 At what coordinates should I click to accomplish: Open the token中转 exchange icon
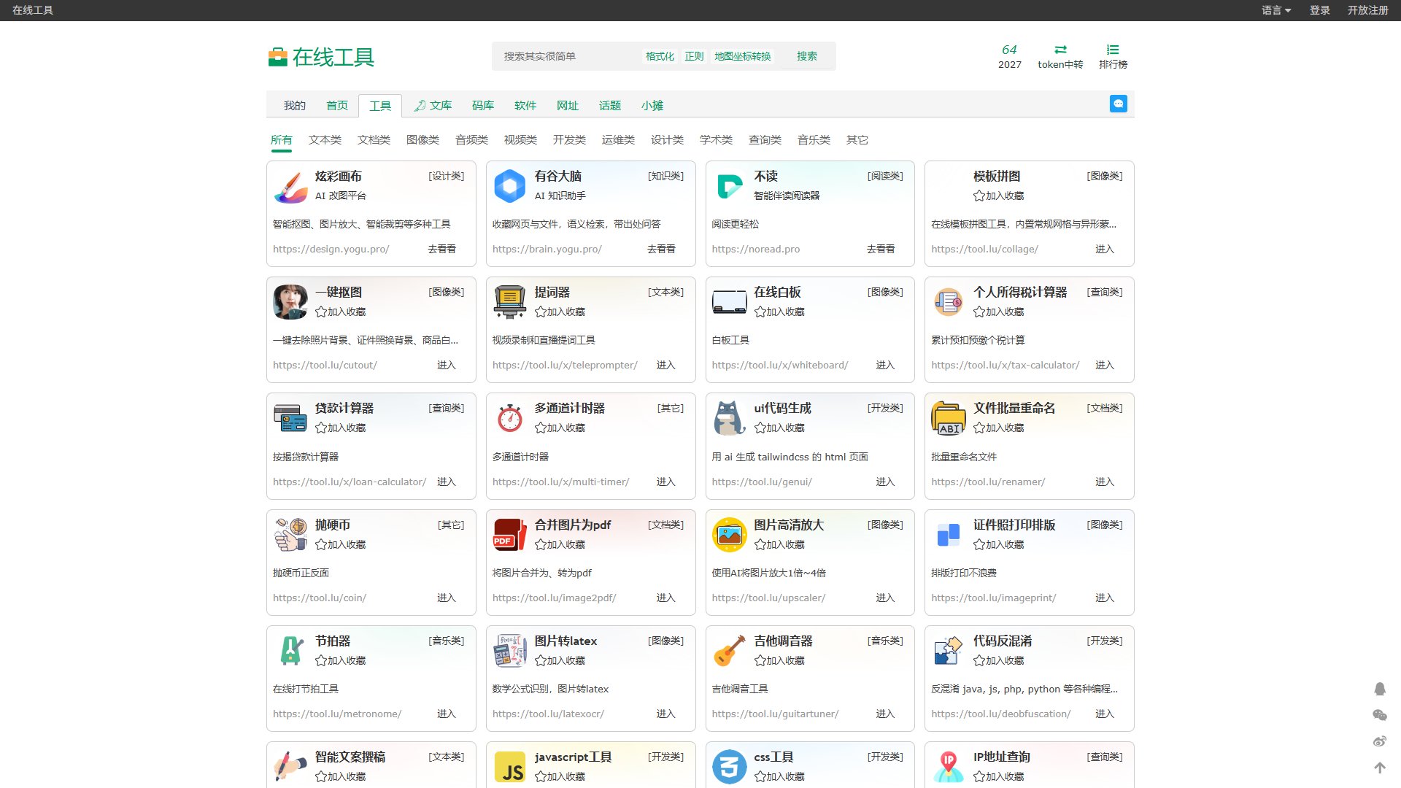tap(1060, 50)
